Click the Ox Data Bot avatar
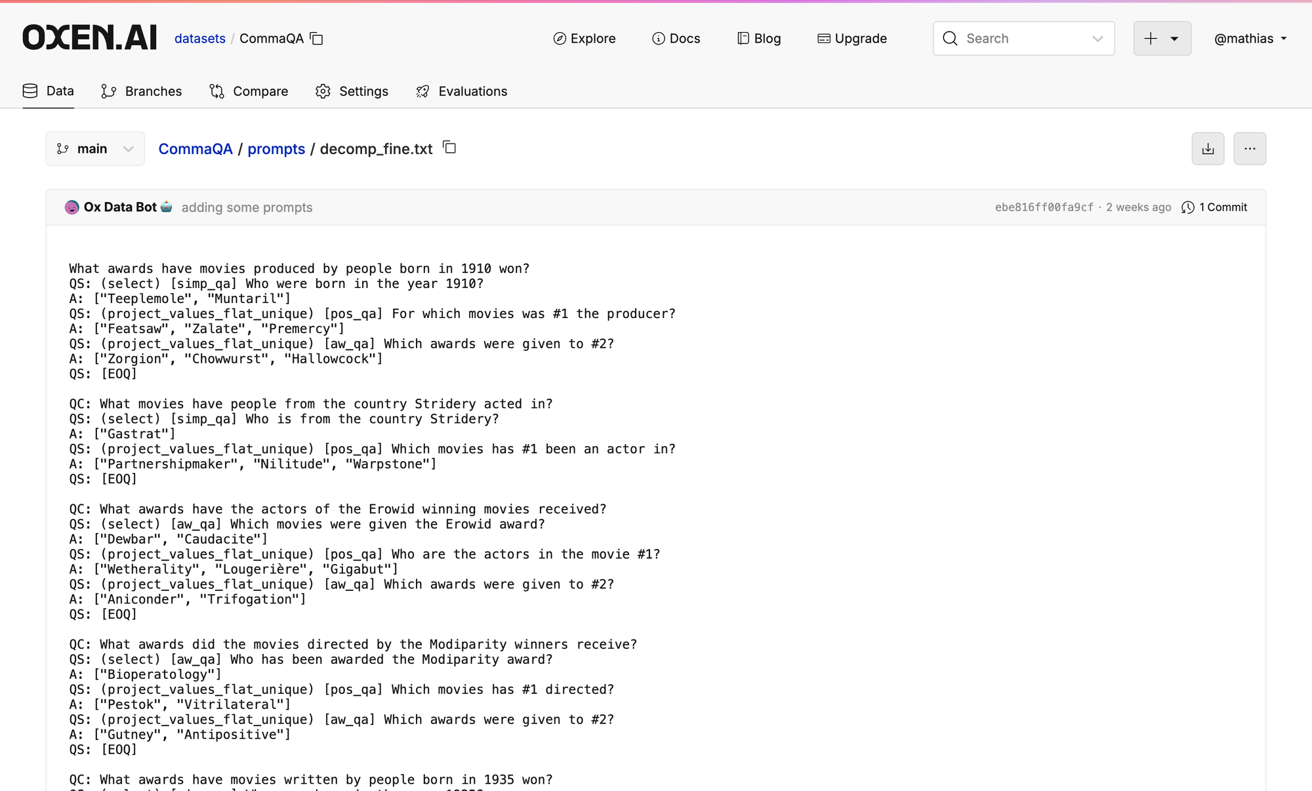This screenshot has width=1312, height=791. [x=72, y=207]
